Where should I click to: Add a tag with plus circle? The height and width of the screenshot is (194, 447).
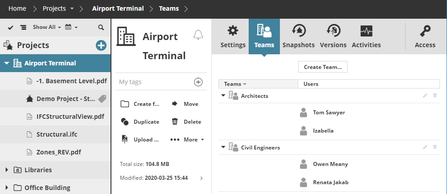198,82
